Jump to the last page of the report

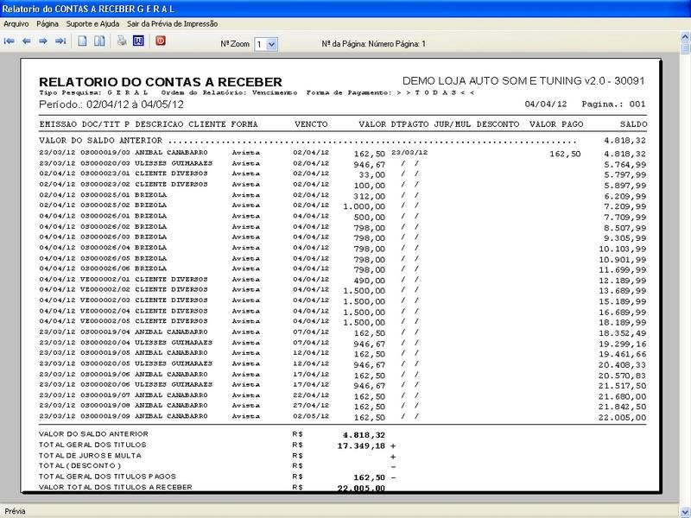point(61,41)
